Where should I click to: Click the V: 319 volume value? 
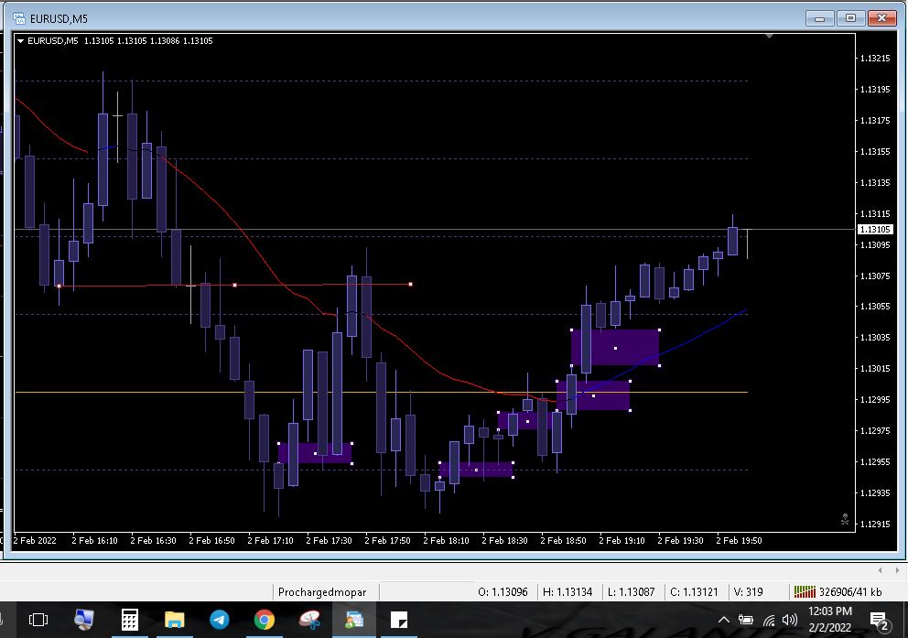pyautogui.click(x=748, y=591)
